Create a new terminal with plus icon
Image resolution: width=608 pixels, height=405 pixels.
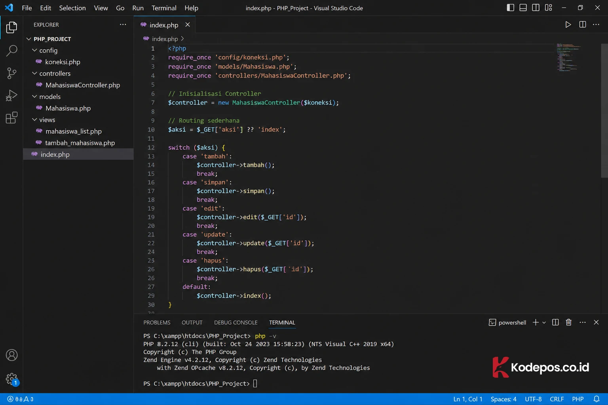click(536, 322)
